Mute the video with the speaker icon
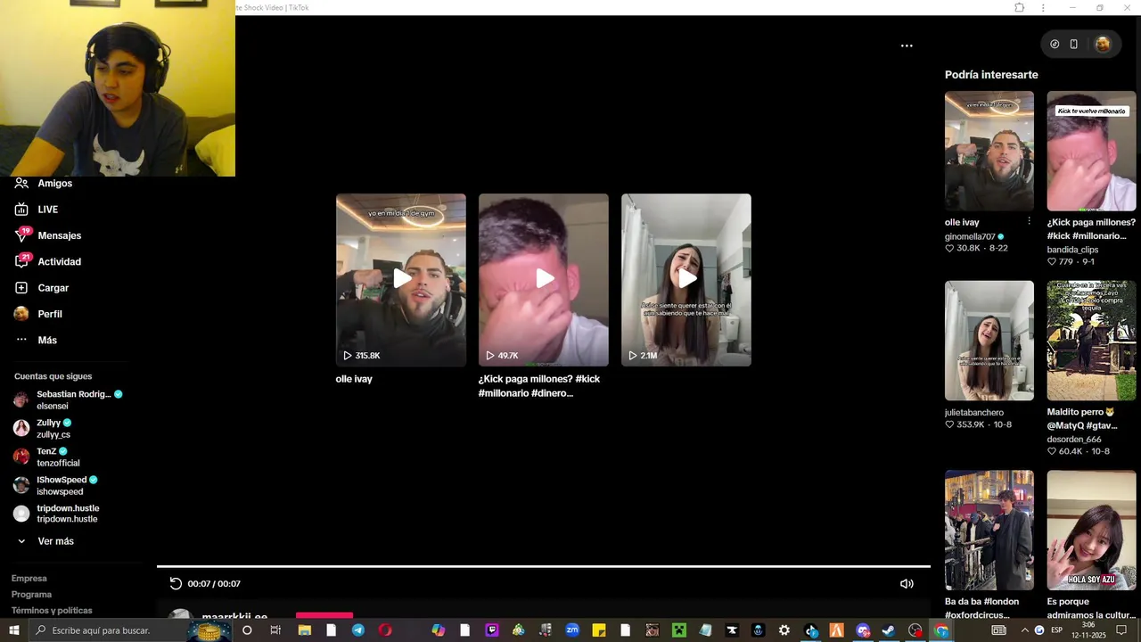This screenshot has width=1141, height=642. 907,584
